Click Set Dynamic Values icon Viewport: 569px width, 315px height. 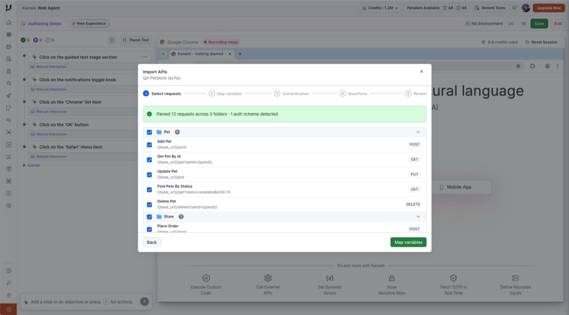tap(329, 278)
